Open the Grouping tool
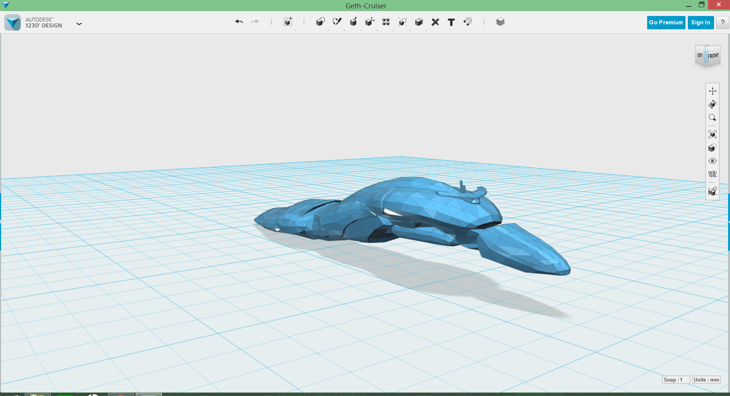Image resolution: width=730 pixels, height=396 pixels. tap(402, 22)
